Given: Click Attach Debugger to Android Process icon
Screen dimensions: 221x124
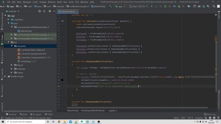Looking at the screenshot, I should click(179, 6).
